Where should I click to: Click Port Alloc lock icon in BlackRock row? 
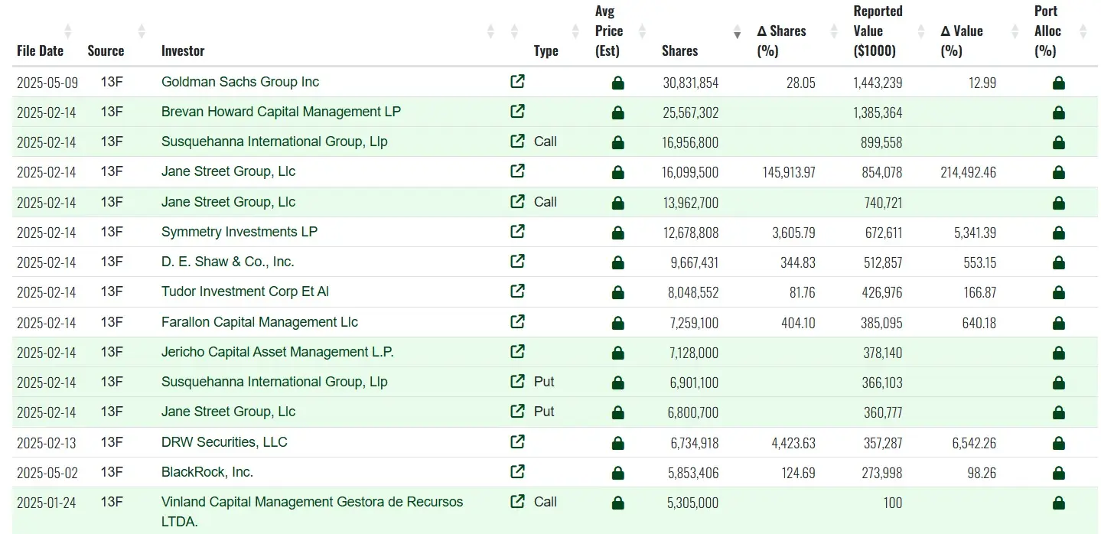coord(1059,473)
